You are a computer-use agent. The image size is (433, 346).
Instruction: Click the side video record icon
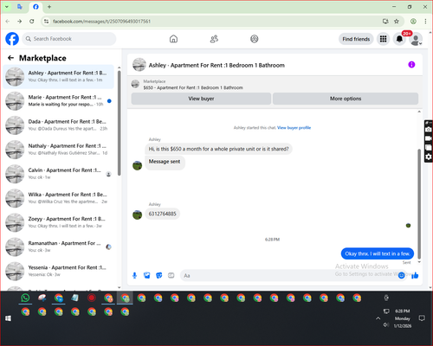pos(429,138)
